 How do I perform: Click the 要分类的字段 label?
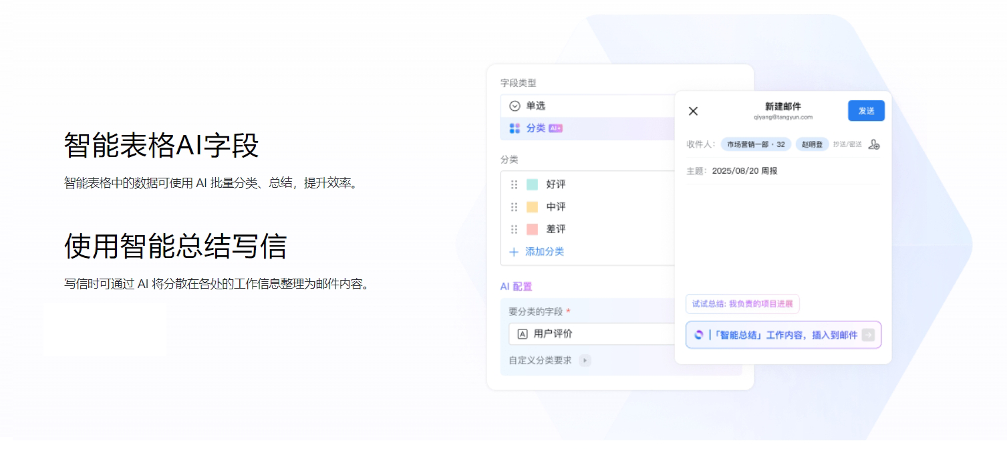[x=536, y=311]
